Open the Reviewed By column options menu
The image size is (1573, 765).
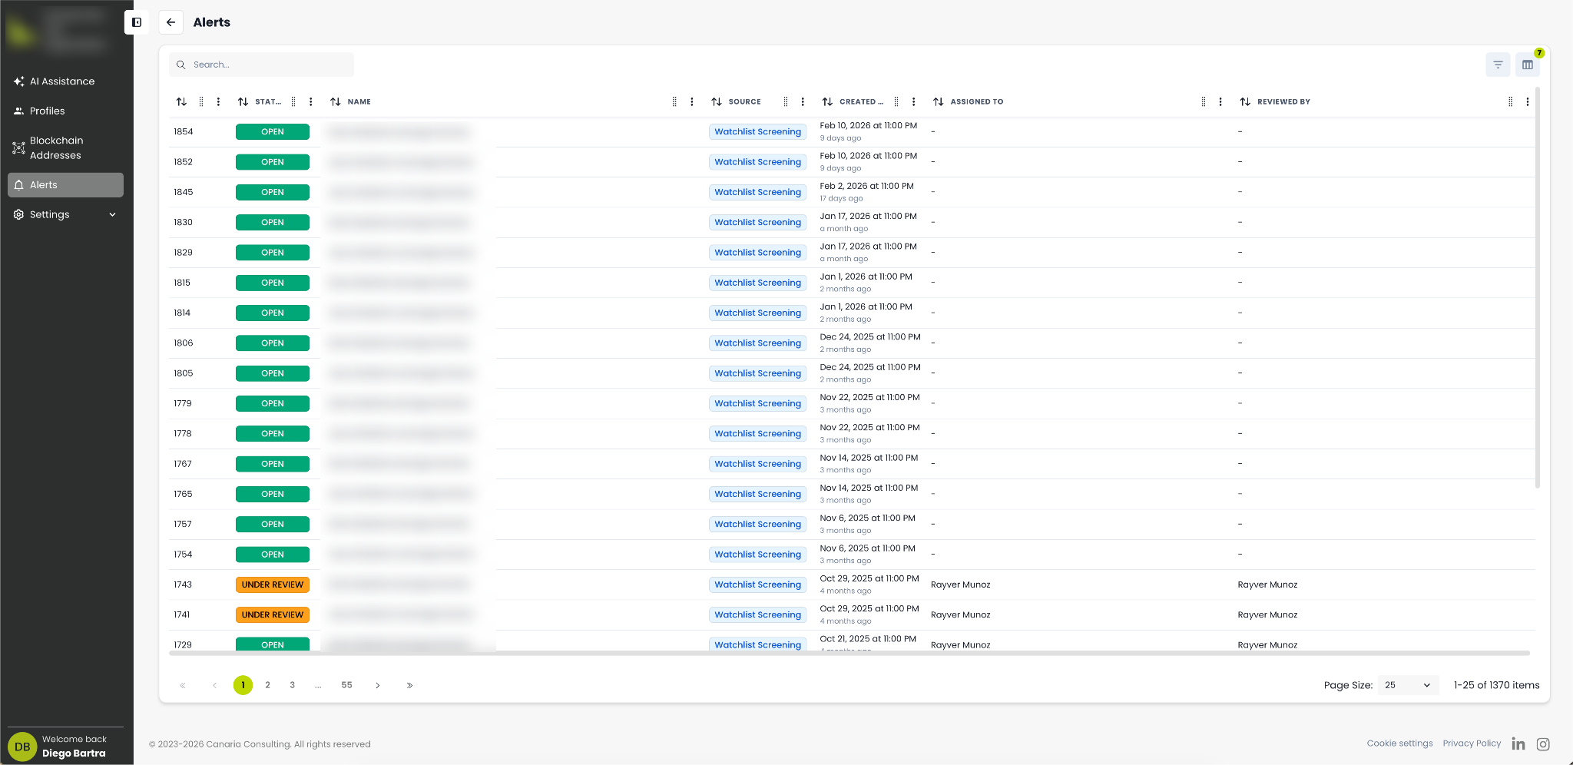(1527, 101)
